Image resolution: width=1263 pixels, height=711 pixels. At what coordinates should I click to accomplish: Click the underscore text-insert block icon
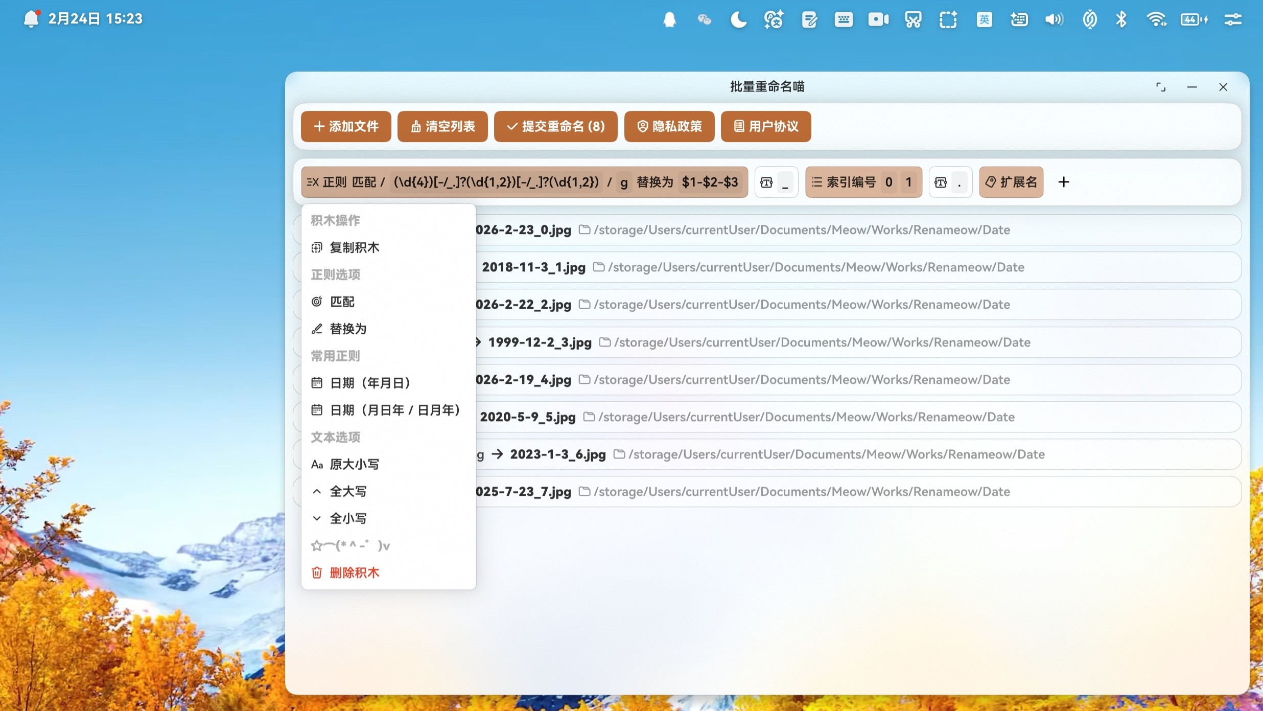[767, 182]
